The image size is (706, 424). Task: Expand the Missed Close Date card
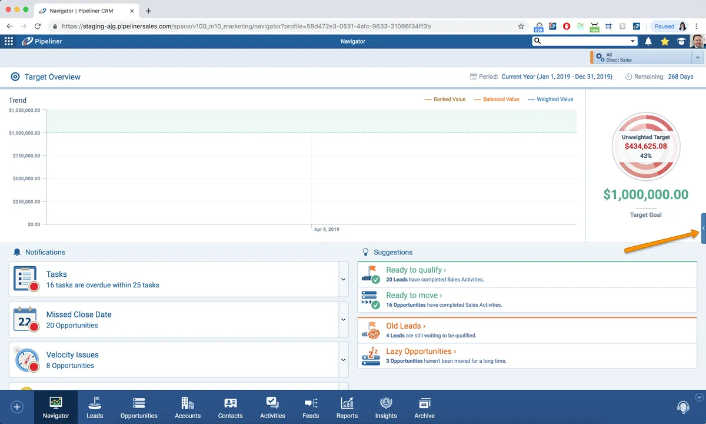pyautogui.click(x=344, y=319)
